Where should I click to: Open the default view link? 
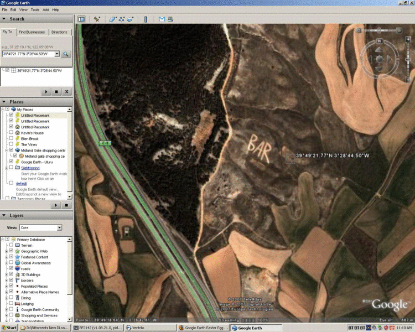tap(21, 184)
